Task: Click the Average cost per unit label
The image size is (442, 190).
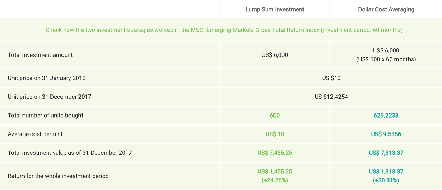Action: 35,134
